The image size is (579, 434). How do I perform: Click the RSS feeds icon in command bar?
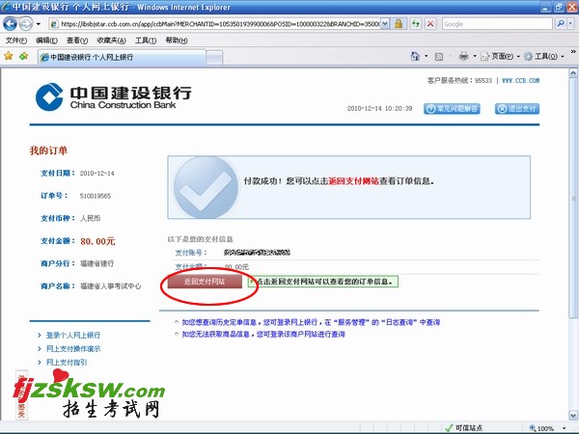click(440, 56)
